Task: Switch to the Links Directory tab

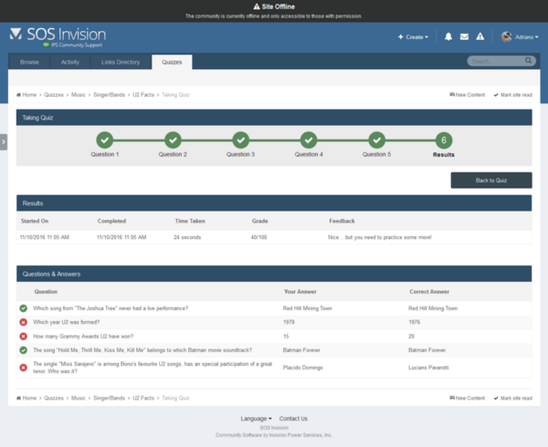Action: 121,62
